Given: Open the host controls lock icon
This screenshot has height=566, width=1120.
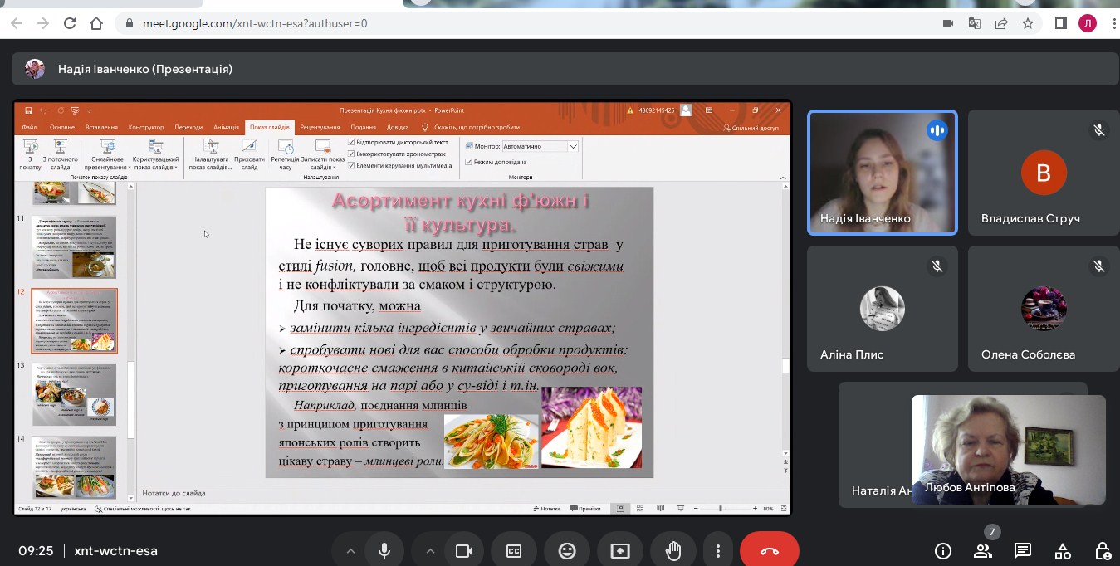Looking at the screenshot, I should (1103, 551).
